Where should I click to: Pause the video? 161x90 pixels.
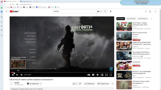(13, 75)
